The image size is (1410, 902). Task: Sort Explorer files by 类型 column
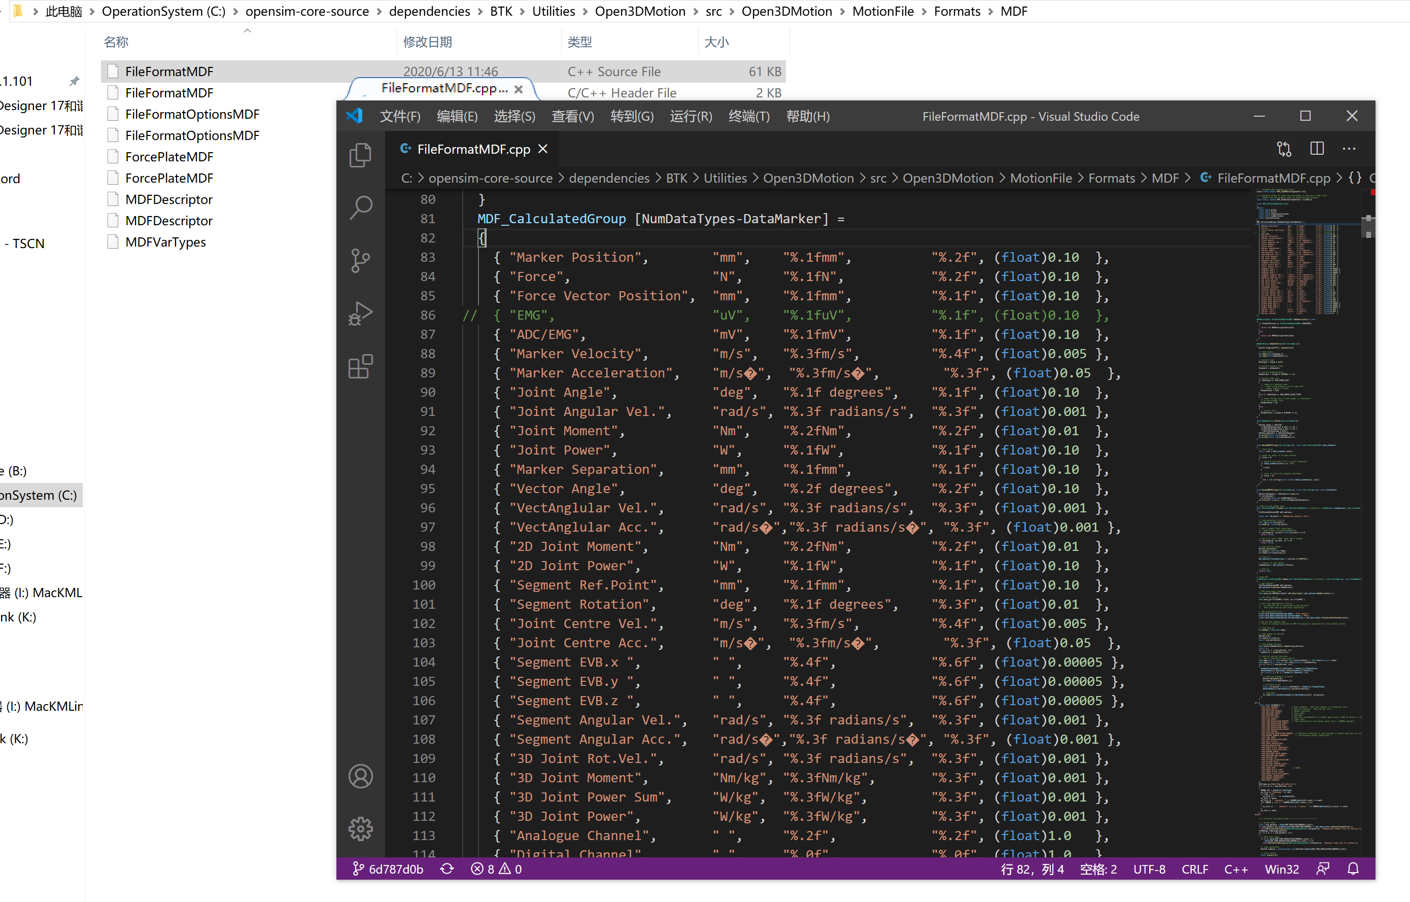[630, 42]
